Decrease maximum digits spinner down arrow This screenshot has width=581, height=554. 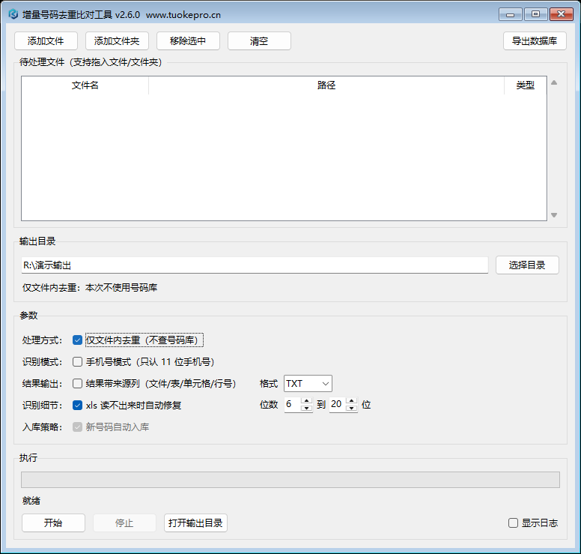[x=352, y=408]
